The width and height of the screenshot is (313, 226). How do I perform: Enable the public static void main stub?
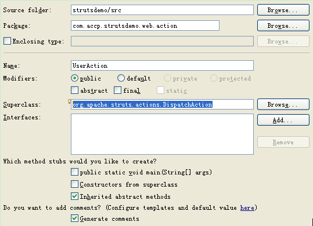pyautogui.click(x=74, y=172)
